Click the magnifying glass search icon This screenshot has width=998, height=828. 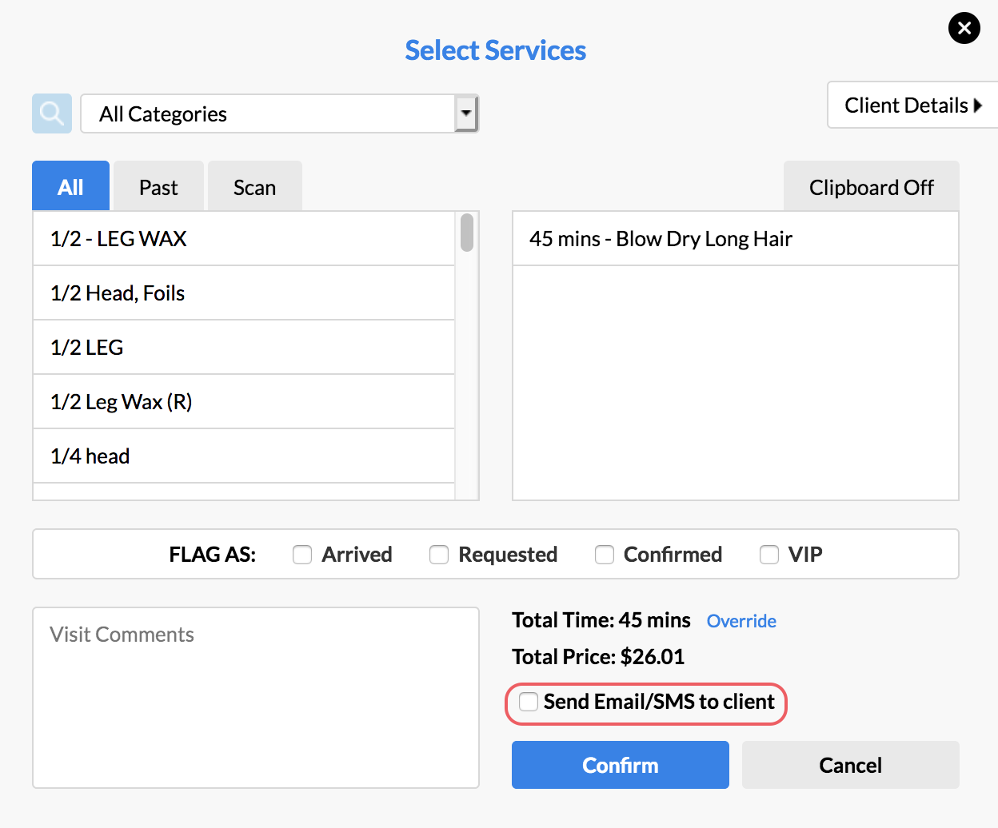coord(52,113)
